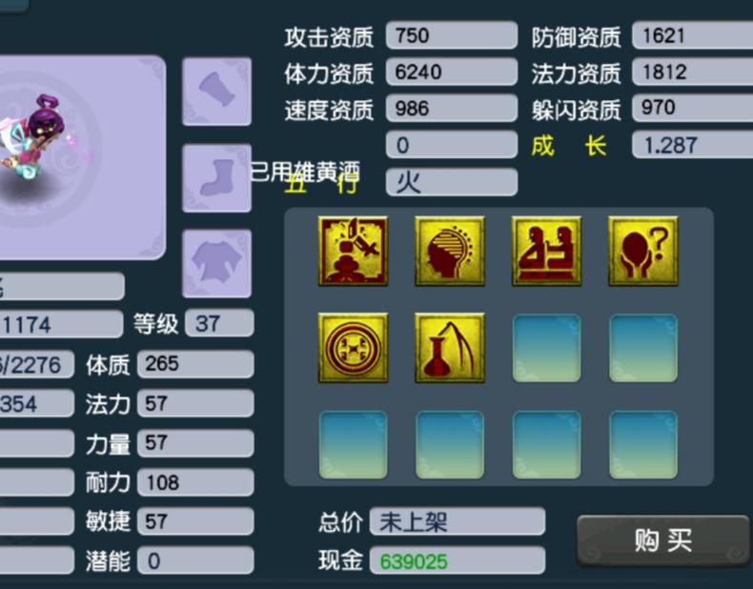
Task: Select the two kneeling figures skill icon
Action: (546, 251)
